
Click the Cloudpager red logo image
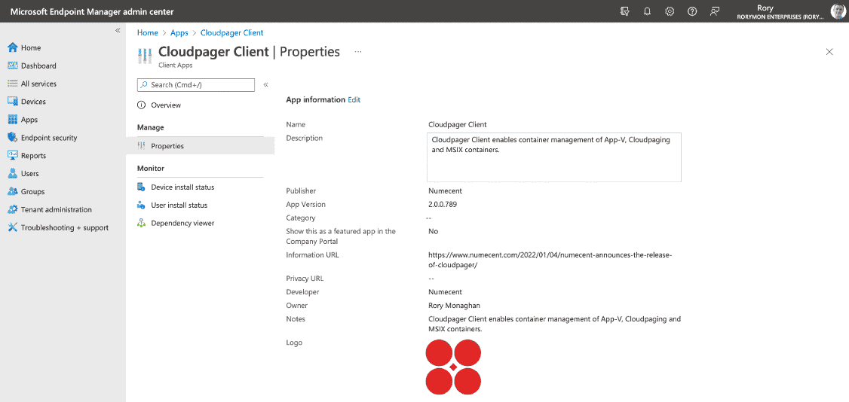(453, 367)
